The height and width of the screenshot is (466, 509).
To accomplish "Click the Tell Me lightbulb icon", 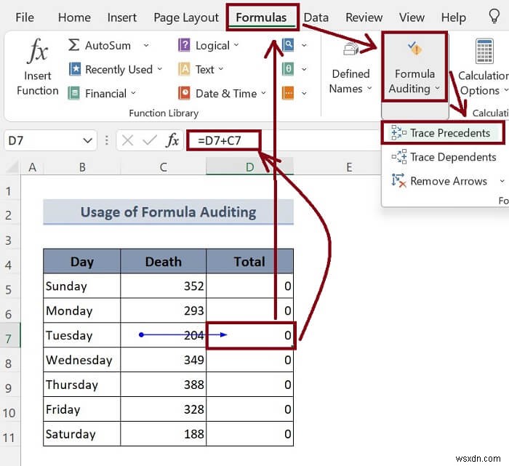I will pyautogui.click(x=494, y=16).
